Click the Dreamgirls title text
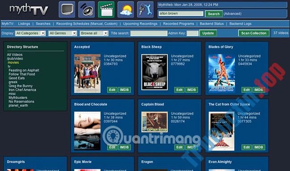Viewport: 290px width, 171px height. pos(16,162)
